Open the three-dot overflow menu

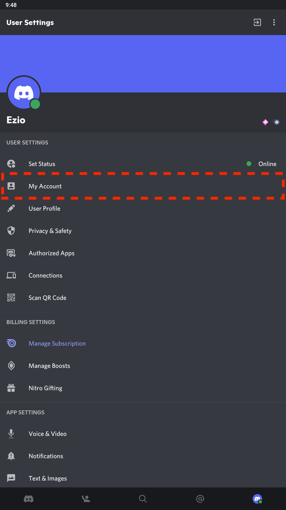[274, 22]
